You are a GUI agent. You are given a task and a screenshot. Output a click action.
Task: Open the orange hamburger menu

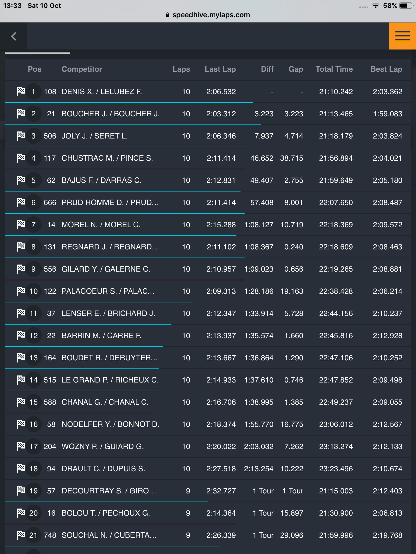coord(402,36)
